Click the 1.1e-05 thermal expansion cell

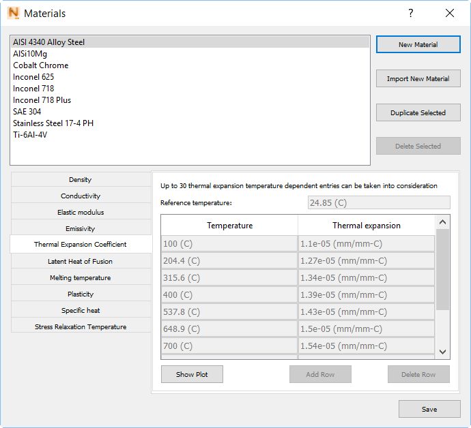tap(367, 243)
